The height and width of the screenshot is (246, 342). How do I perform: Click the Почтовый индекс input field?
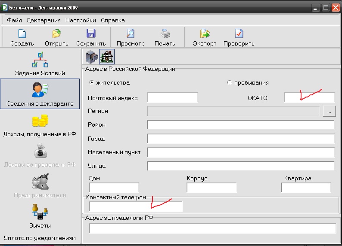(172, 97)
